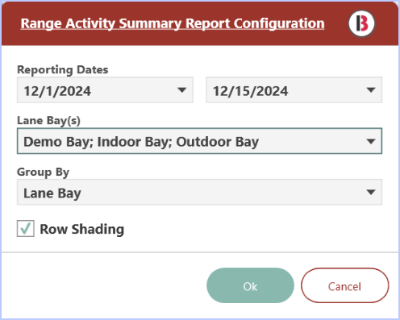Click the Demo Bay; Indoor Bay; Outdoor Bay field
The width and height of the screenshot is (400, 320).
[199, 141]
